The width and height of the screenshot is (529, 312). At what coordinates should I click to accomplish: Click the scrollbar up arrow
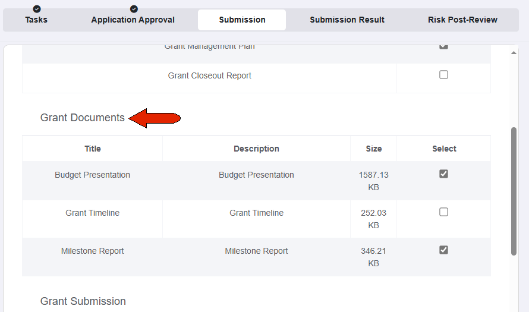[514, 53]
